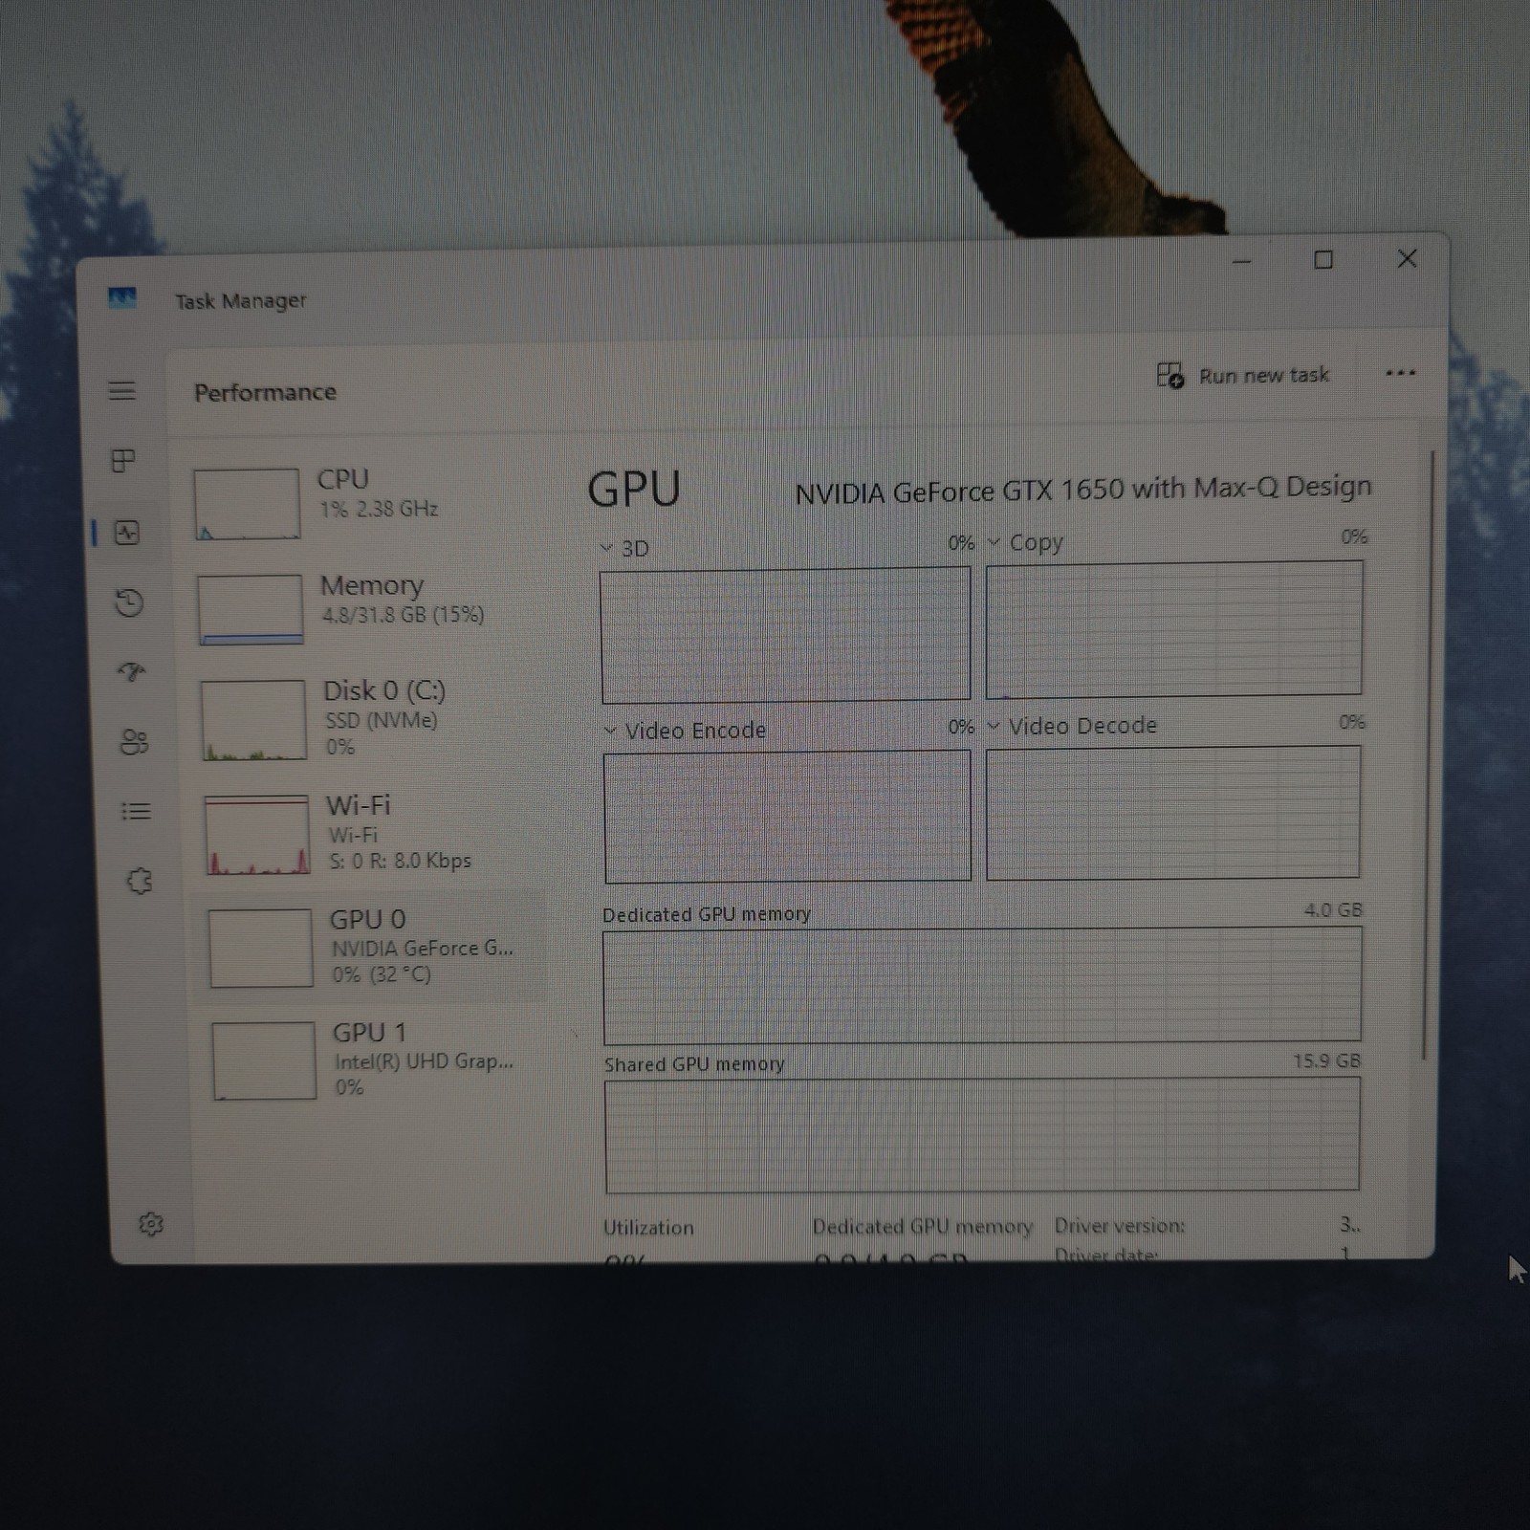This screenshot has height=1530, width=1530.
Task: Click the Shared GPU memory graph
Action: pos(982,1135)
